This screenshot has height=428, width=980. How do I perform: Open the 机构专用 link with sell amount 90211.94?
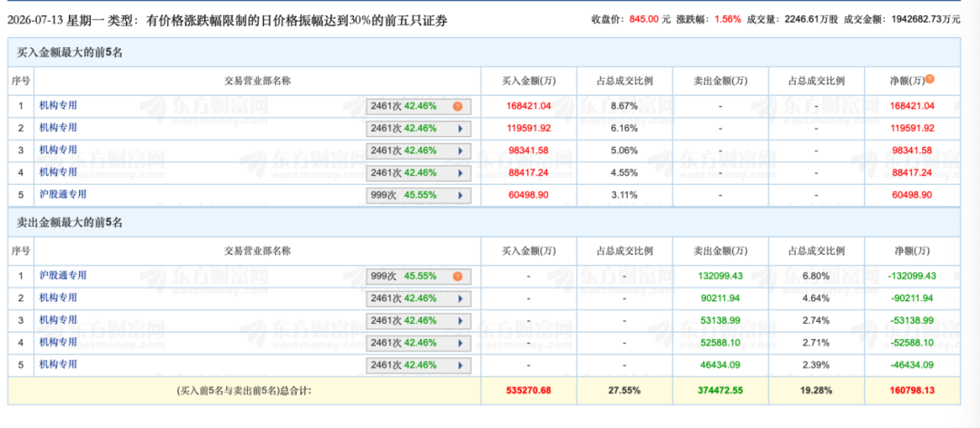pos(58,298)
